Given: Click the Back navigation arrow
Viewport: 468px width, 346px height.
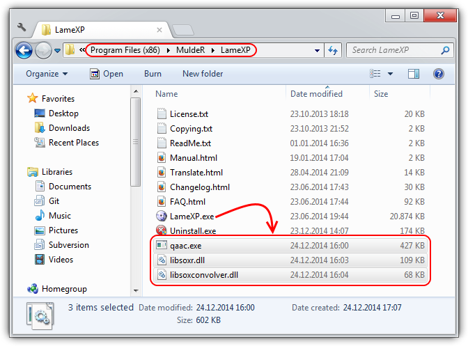Looking at the screenshot, I should (24, 50).
